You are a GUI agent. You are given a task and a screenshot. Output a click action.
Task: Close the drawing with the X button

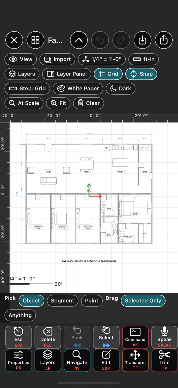(x=14, y=40)
